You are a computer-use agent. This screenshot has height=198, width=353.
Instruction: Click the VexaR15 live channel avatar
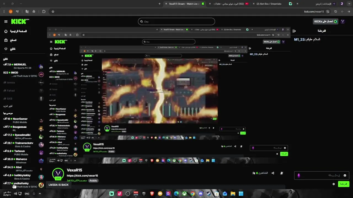58,174
